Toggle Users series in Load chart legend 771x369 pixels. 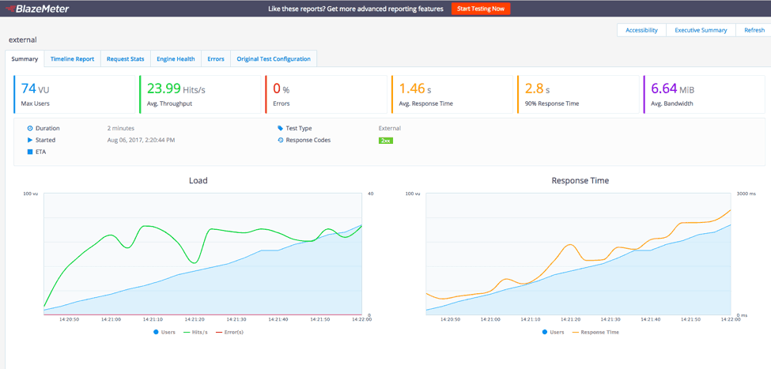pos(166,332)
